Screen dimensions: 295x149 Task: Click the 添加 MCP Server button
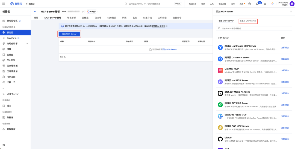click(x=69, y=34)
